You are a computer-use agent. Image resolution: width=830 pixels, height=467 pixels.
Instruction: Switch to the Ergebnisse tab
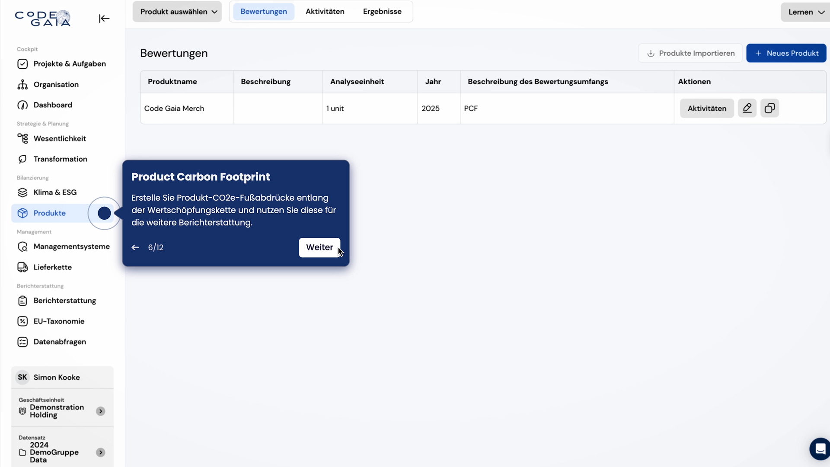pos(382,12)
